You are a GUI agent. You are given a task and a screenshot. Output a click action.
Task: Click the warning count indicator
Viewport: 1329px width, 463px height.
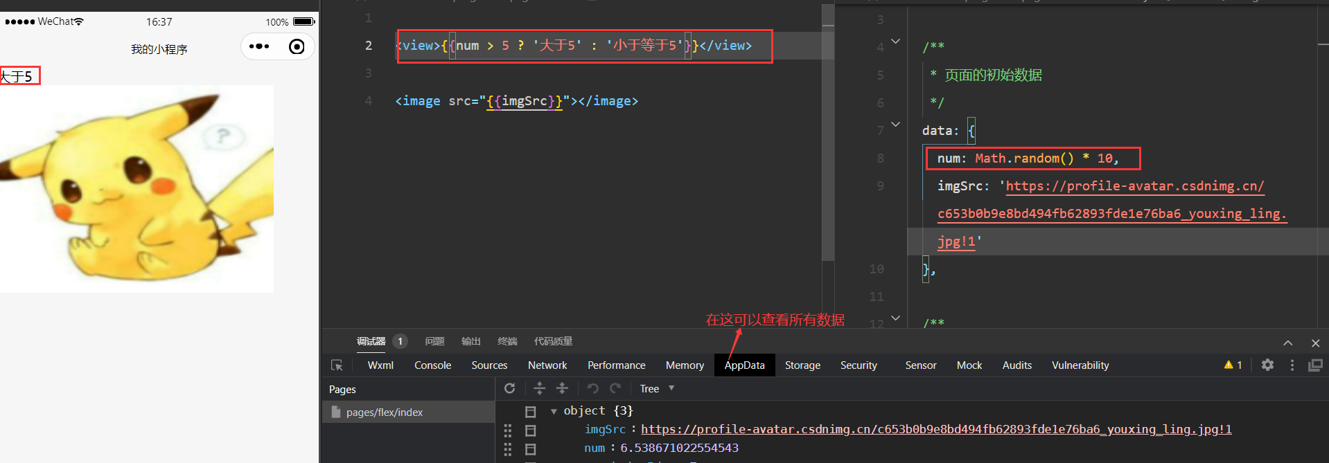point(1233,365)
